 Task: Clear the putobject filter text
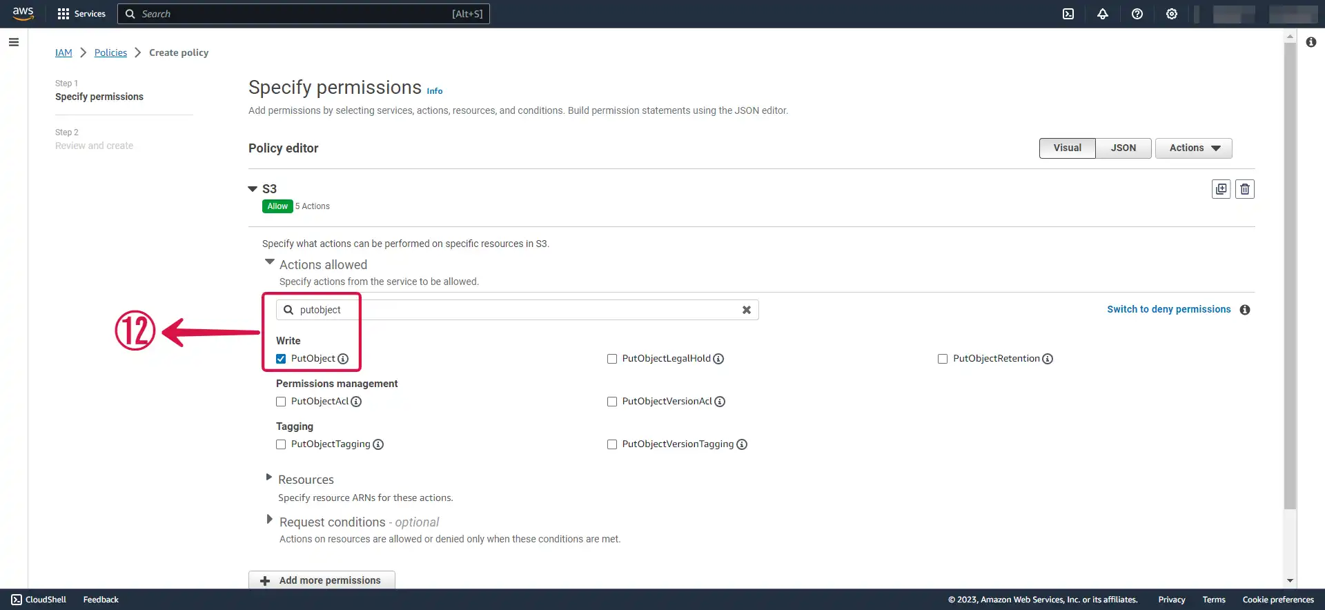(x=747, y=310)
